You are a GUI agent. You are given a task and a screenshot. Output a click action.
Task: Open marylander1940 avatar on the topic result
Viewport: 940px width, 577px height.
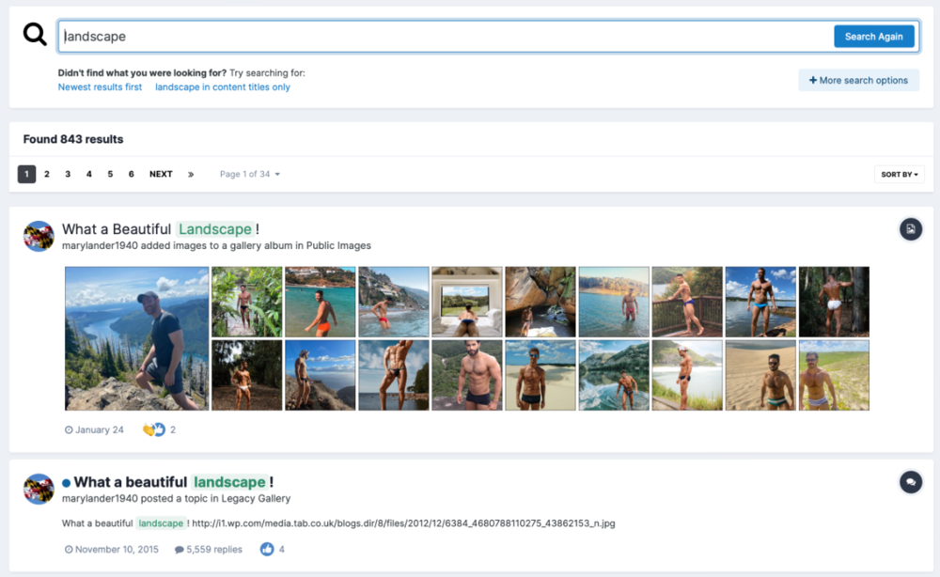[39, 490]
